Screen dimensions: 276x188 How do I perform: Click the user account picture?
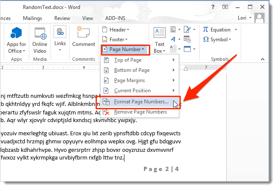click(x=259, y=18)
